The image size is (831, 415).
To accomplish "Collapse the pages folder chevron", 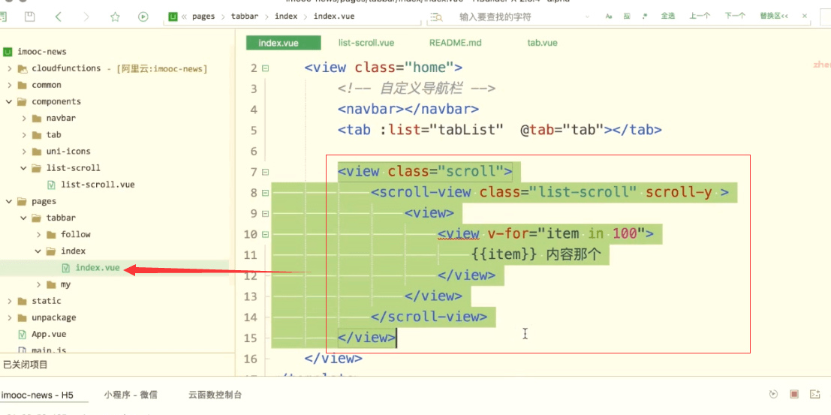I will click(9, 201).
